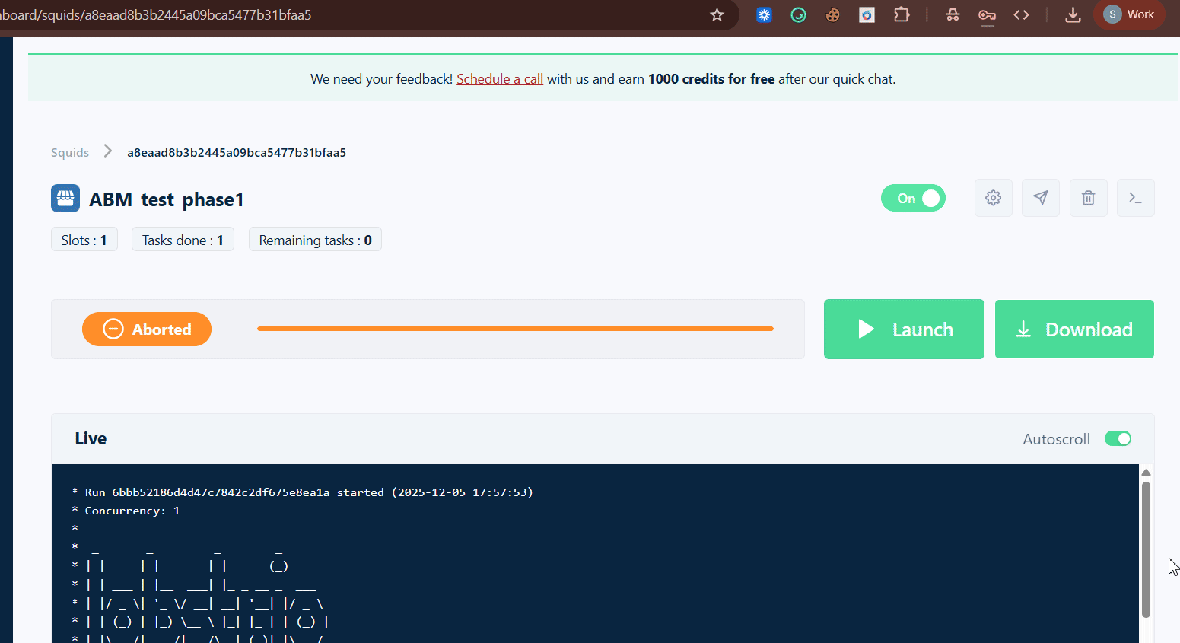
Task: Click the breadcrumb chevron after Squids
Action: click(107, 151)
